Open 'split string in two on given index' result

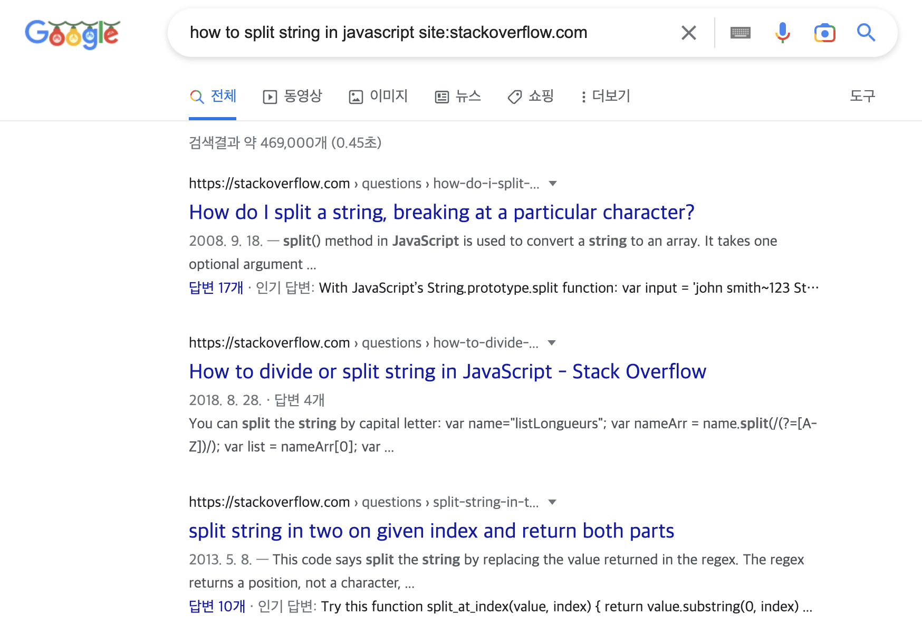431,531
